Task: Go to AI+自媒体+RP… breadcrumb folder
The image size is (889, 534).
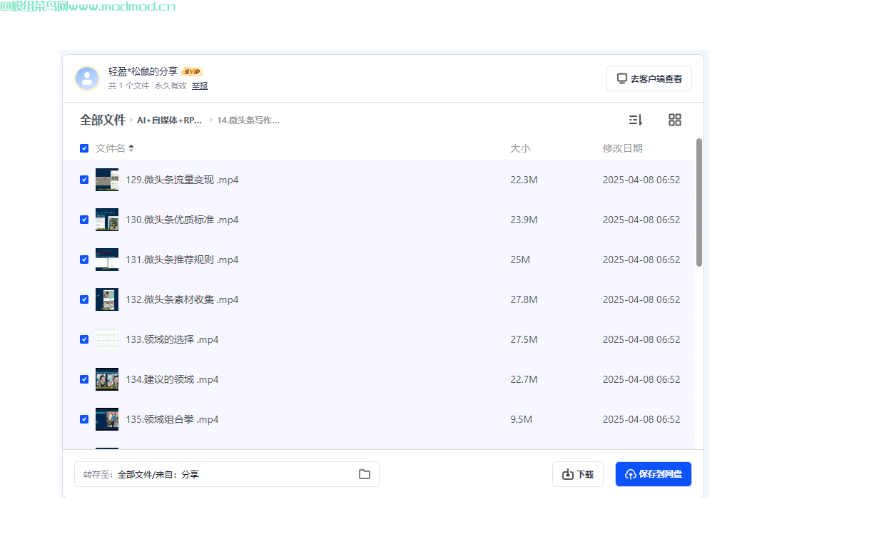Action: pyautogui.click(x=169, y=120)
